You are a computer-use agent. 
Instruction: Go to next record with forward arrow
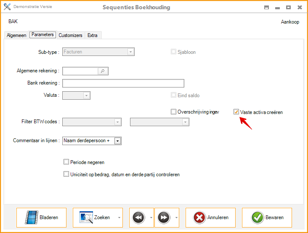pyautogui.click(x=164, y=217)
